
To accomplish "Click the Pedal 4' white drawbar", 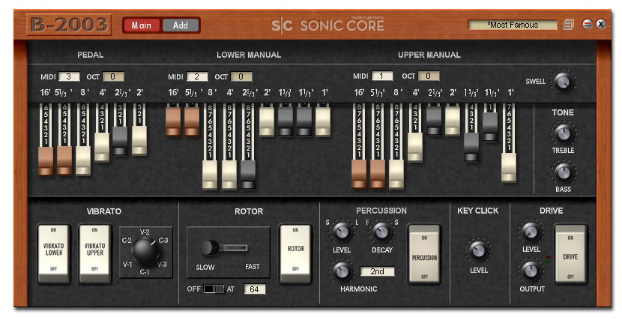I will click(102, 147).
